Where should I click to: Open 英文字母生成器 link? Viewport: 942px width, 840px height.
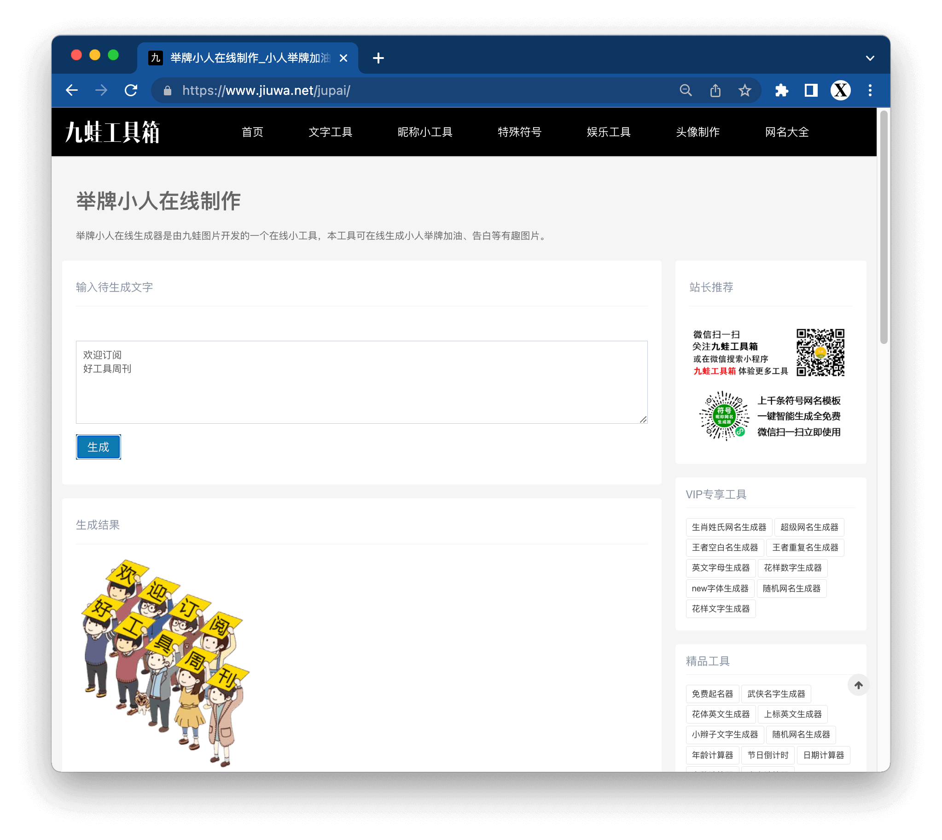point(720,567)
